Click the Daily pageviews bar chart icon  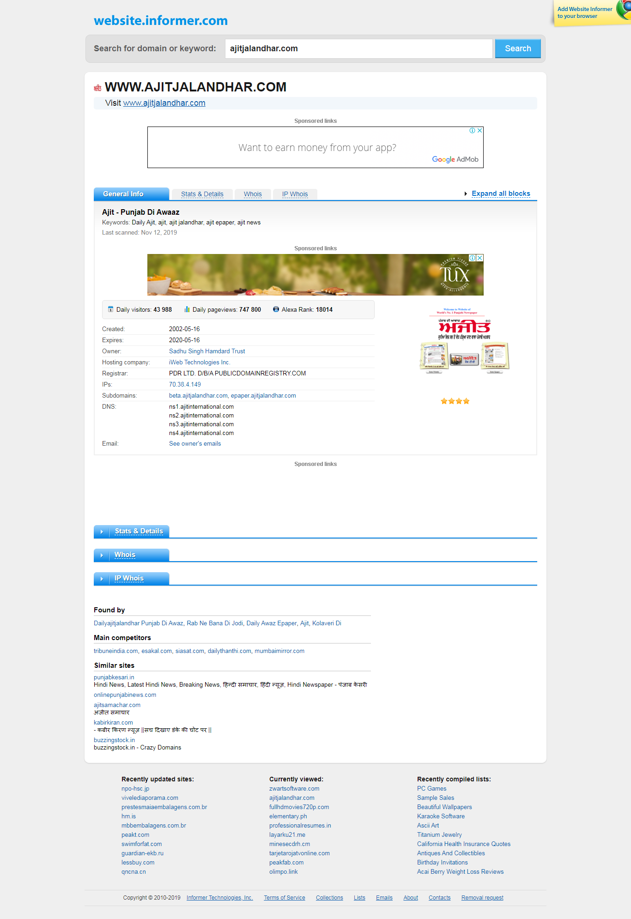187,309
